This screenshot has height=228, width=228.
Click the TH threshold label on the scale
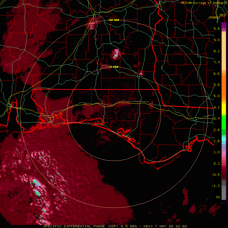tap(218, 197)
